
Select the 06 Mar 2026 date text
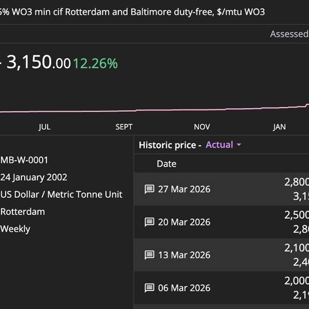(184, 288)
